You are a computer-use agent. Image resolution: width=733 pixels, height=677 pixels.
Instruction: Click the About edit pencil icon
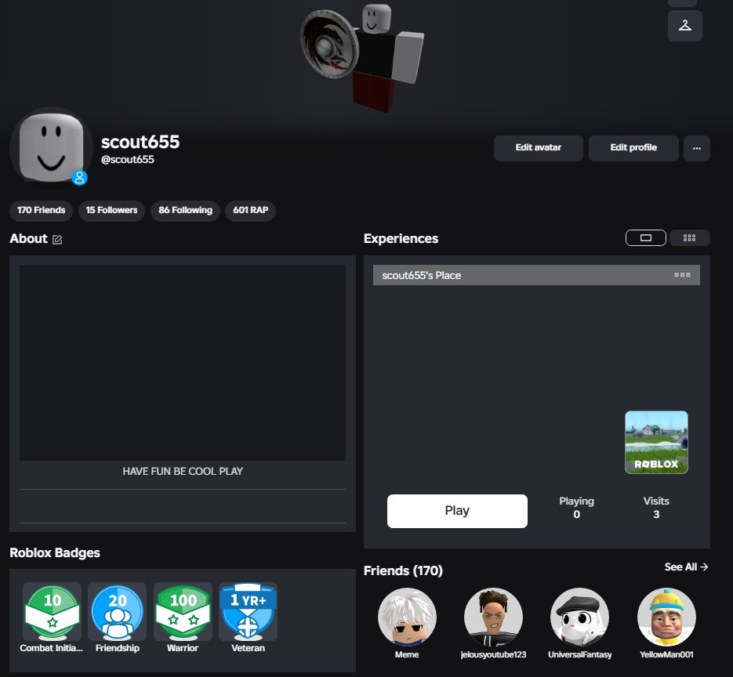57,240
